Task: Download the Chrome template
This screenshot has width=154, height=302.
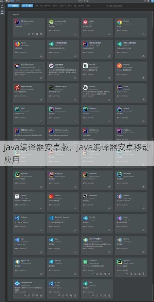Action: [143, 34]
